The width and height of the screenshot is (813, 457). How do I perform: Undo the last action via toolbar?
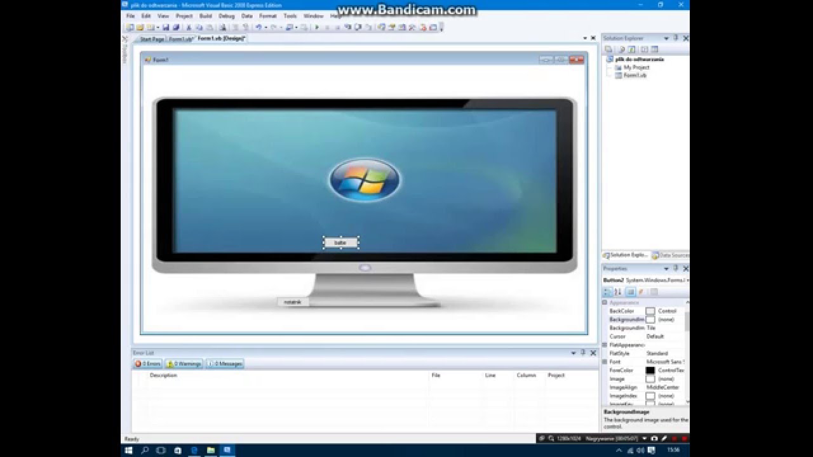coord(259,27)
